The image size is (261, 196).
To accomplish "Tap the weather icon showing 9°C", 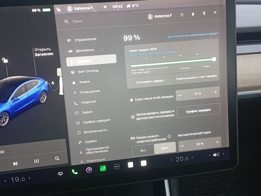I will (129, 6).
